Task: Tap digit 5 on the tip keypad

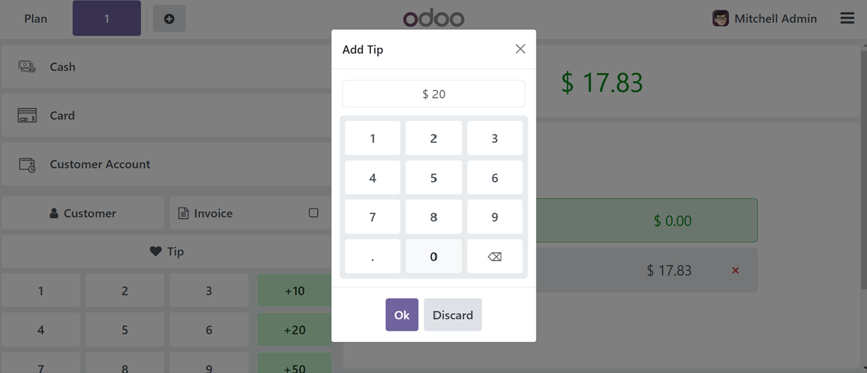Action: click(433, 177)
